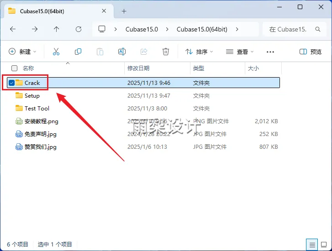The height and width of the screenshot is (251, 332).
Task: Refresh the current folder view
Action: tap(79, 29)
